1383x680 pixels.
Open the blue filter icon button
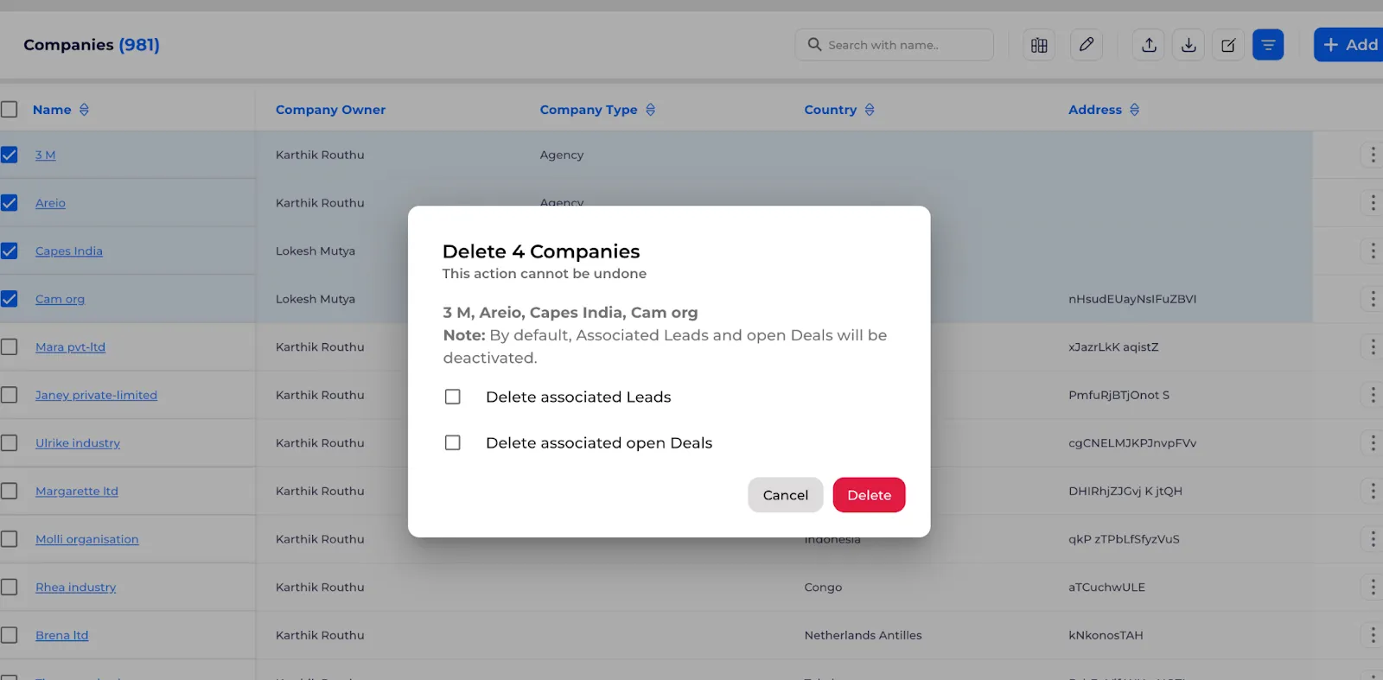click(x=1268, y=45)
